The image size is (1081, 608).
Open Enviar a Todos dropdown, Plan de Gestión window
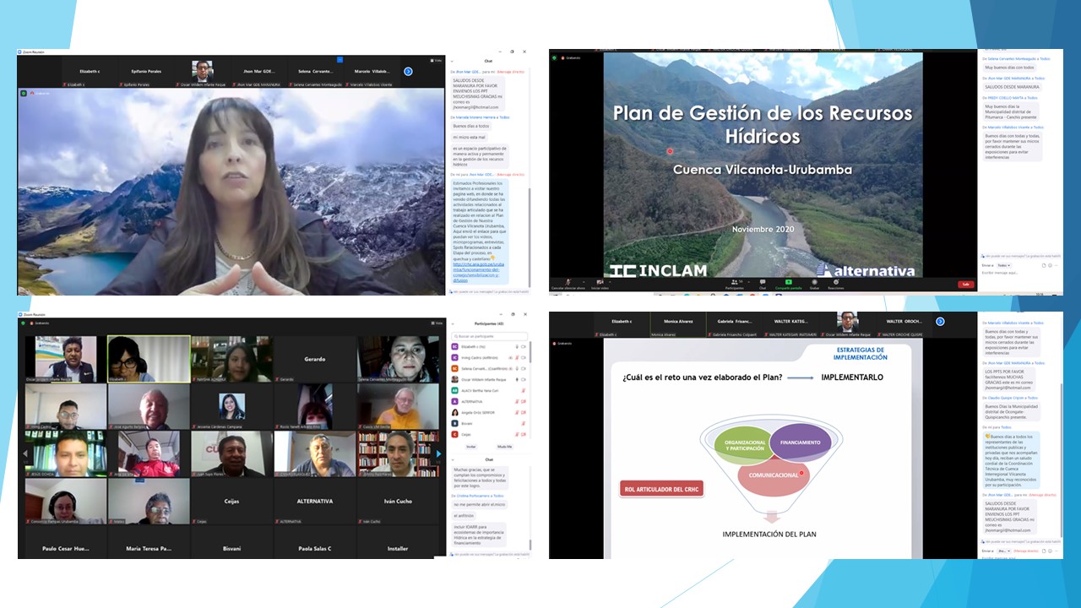(1003, 265)
